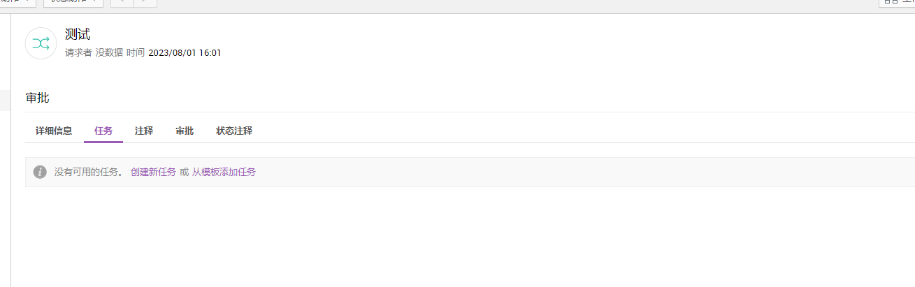Viewport: 915px width, 287px height.
Task: Open the 状态操作 dropdown in the toolbar
Action: point(73,3)
